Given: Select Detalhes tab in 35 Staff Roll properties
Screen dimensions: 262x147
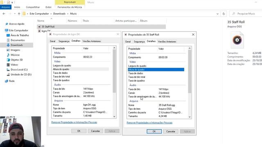Looking at the screenshot, I should click(151, 41).
